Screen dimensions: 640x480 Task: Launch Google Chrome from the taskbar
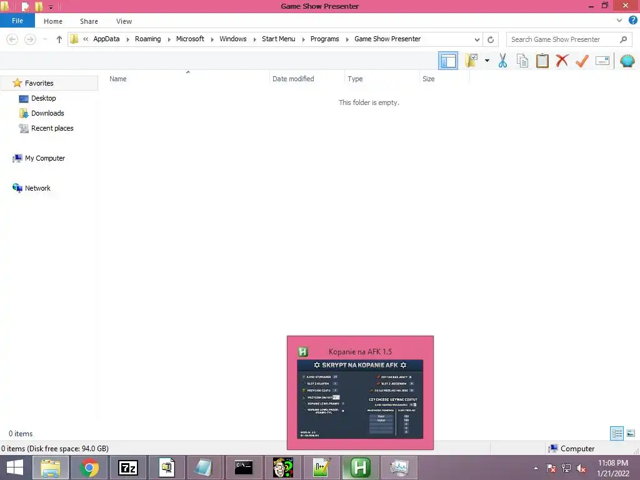[x=89, y=467]
